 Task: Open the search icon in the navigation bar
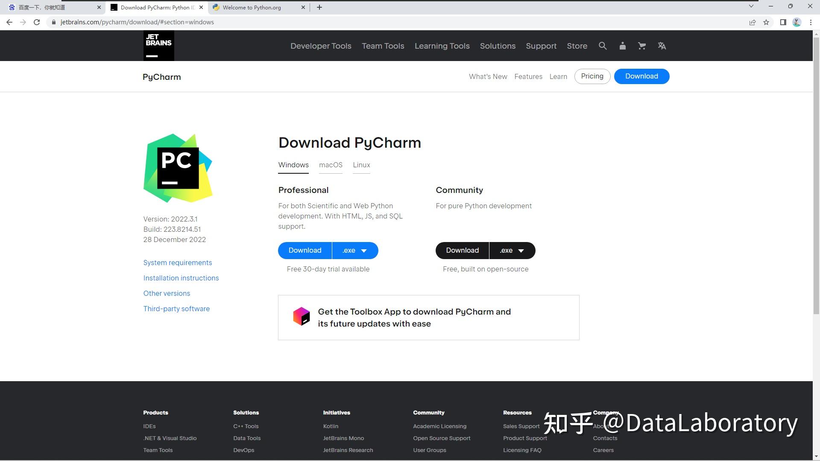[x=603, y=46]
